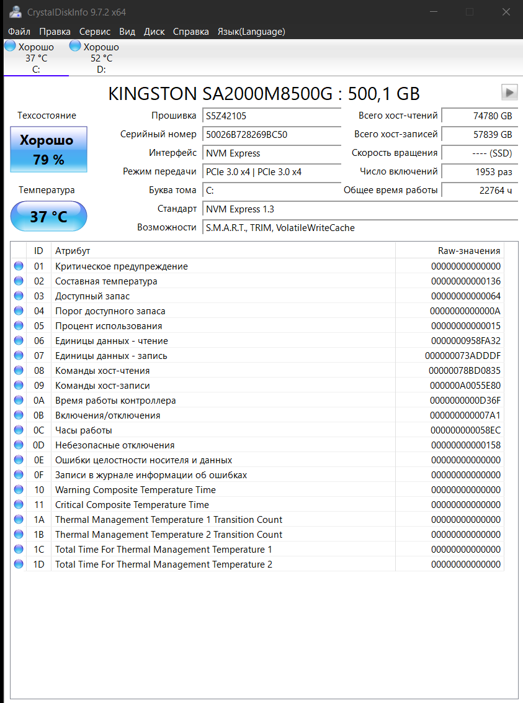Open the Язык(Language) menu
The width and height of the screenshot is (523, 703).
click(251, 32)
